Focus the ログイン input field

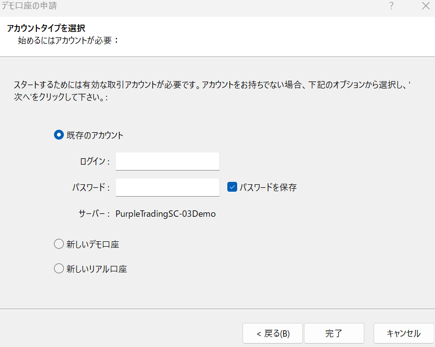pos(167,161)
